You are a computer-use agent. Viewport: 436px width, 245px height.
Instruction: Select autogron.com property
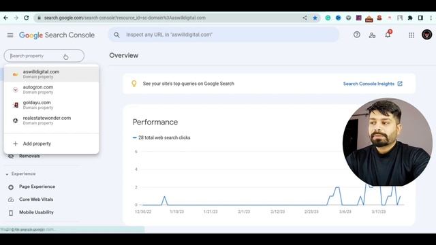(52, 89)
